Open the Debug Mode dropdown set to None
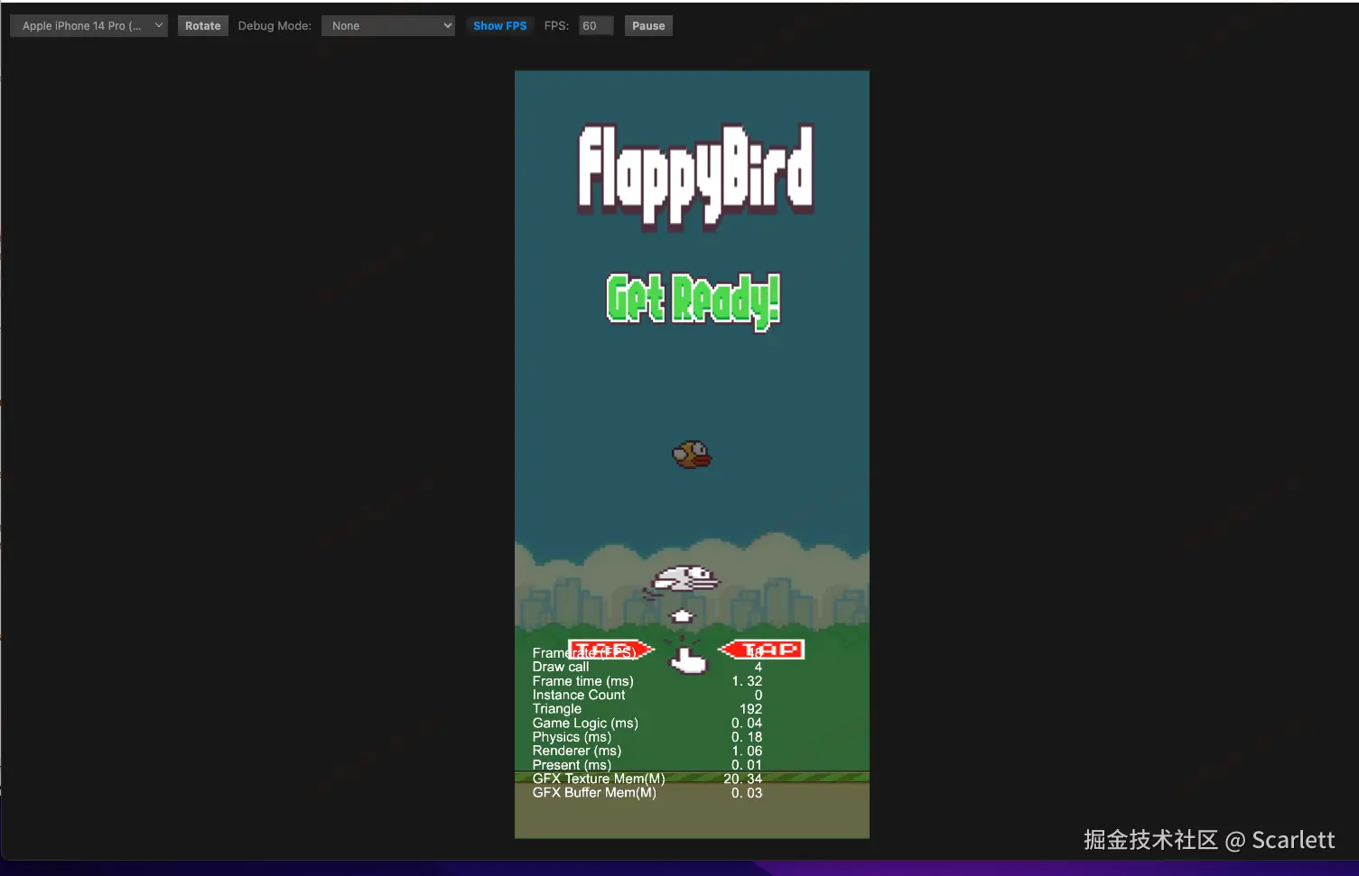Viewport: 1359px width, 876px height. (388, 26)
